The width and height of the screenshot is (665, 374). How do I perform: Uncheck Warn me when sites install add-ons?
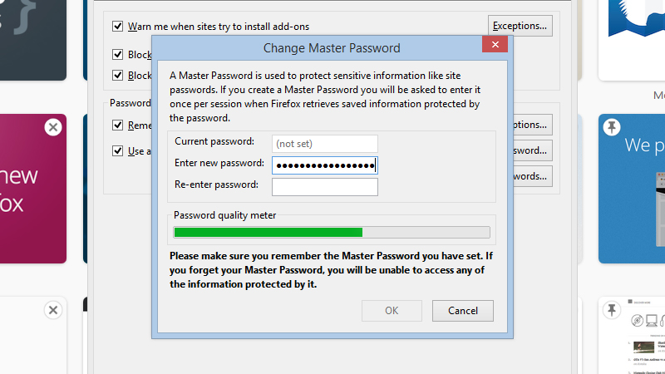point(117,27)
